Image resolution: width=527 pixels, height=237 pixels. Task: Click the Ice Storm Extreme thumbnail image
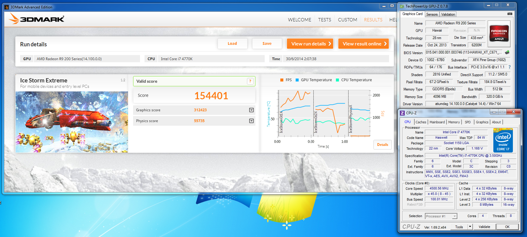pyautogui.click(x=72, y=122)
